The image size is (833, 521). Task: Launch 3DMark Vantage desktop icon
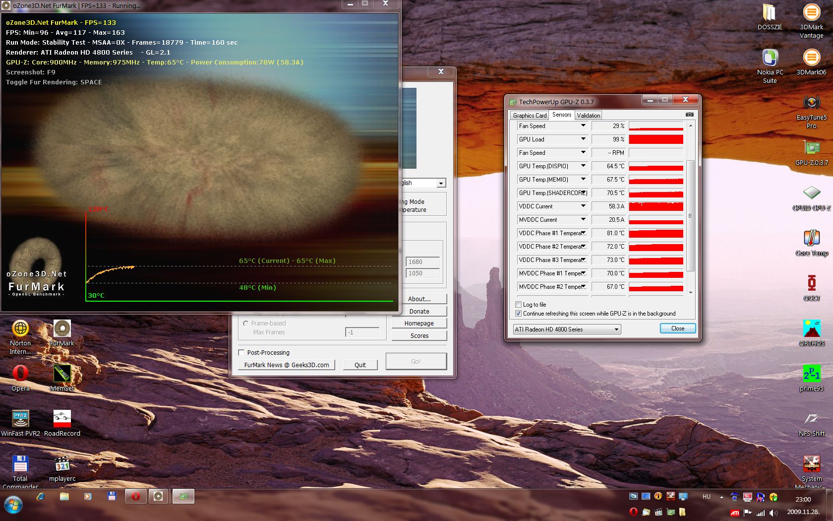tap(811, 21)
